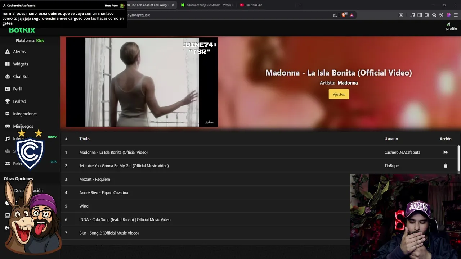The height and width of the screenshot is (259, 461).
Task: Open the Brave VPN shield icon
Action: click(x=441, y=15)
